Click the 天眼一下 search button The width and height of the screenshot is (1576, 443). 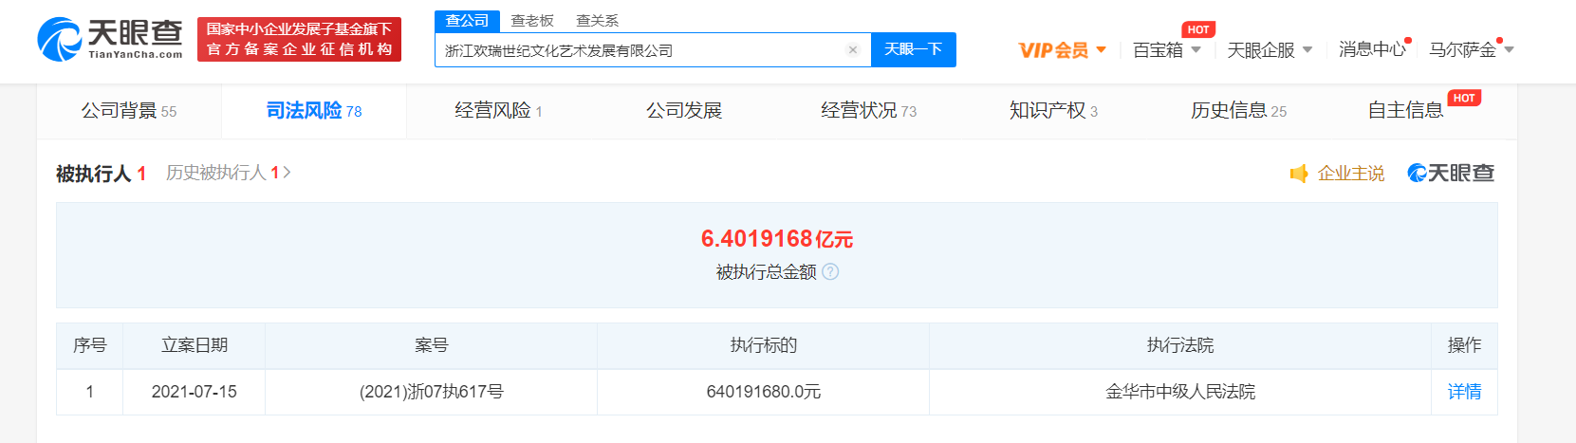(x=913, y=49)
